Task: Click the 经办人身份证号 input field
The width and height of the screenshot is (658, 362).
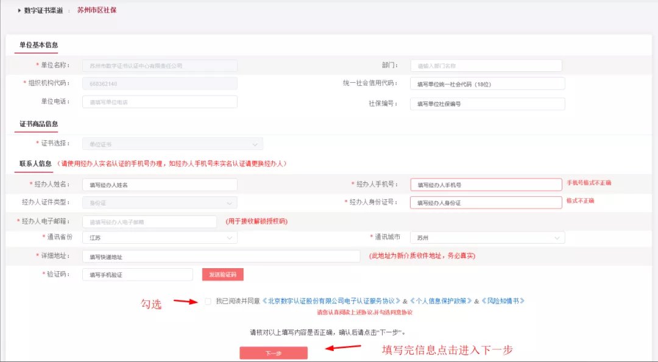Action: pos(486,203)
